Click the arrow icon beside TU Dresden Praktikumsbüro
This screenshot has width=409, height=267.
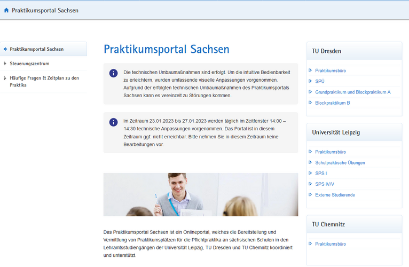(x=310, y=70)
